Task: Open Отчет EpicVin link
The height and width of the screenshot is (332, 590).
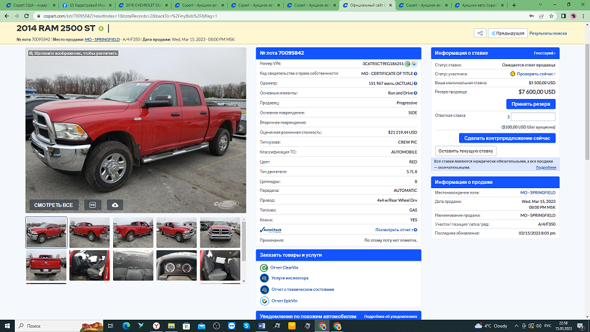Action: pyautogui.click(x=285, y=301)
